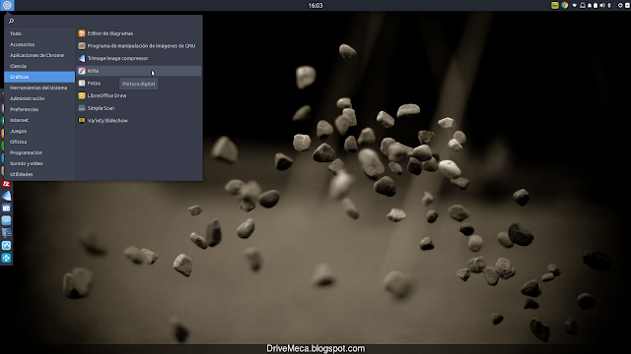Launch Trimage image compressor icon
This screenshot has height=354, width=631.
pos(82,58)
